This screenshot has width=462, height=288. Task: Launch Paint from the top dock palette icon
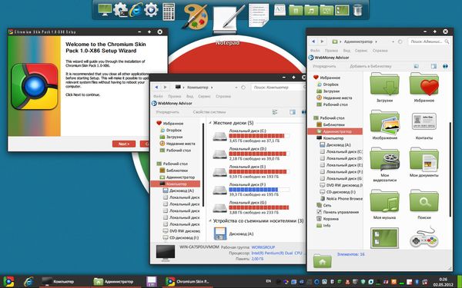point(195,17)
